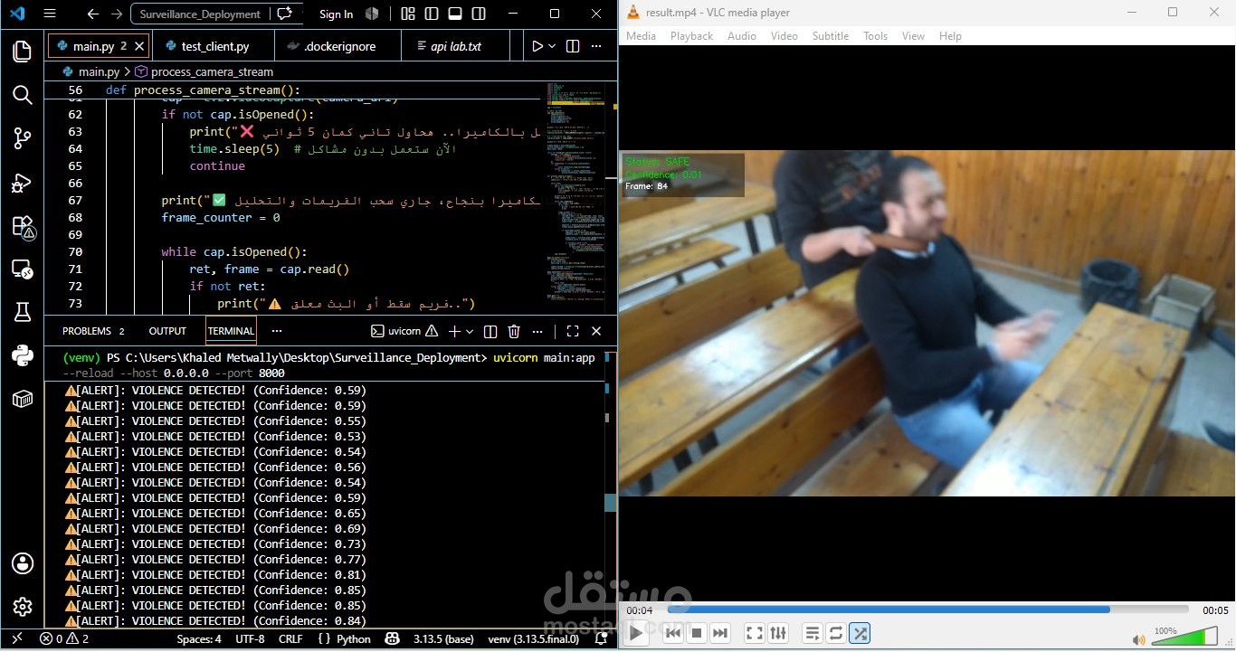Open the VS Code hamburger menu
The width and height of the screenshot is (1236, 652).
point(50,14)
